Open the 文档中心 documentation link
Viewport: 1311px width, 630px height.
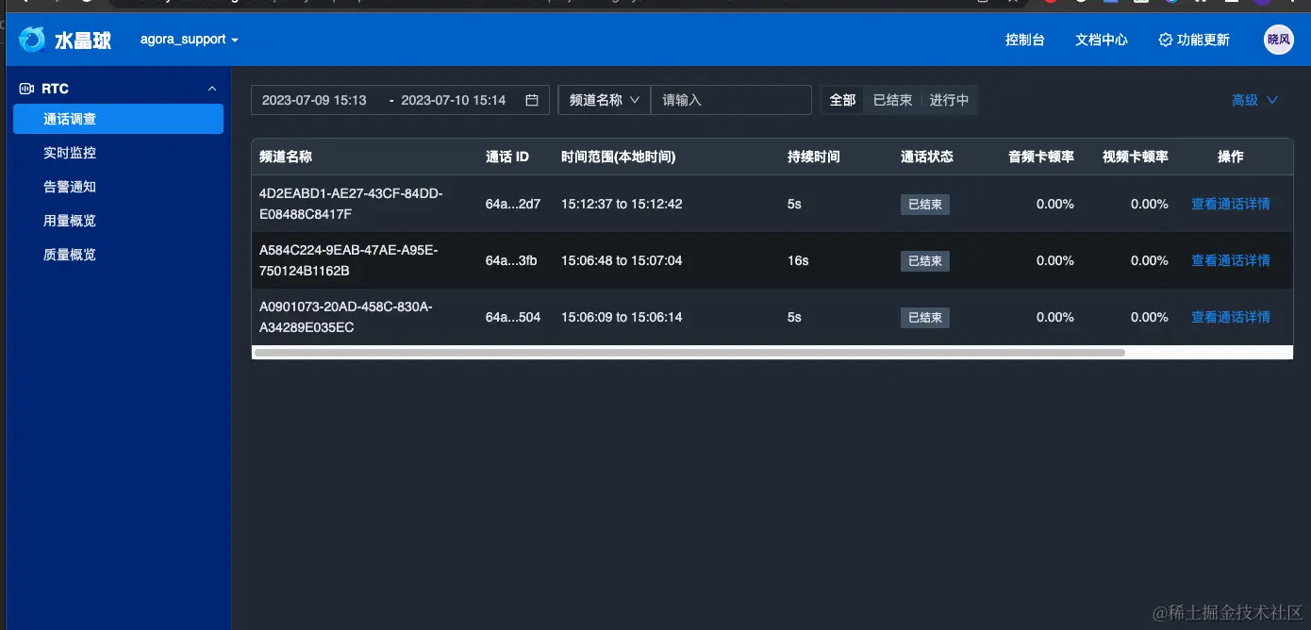[1101, 40]
